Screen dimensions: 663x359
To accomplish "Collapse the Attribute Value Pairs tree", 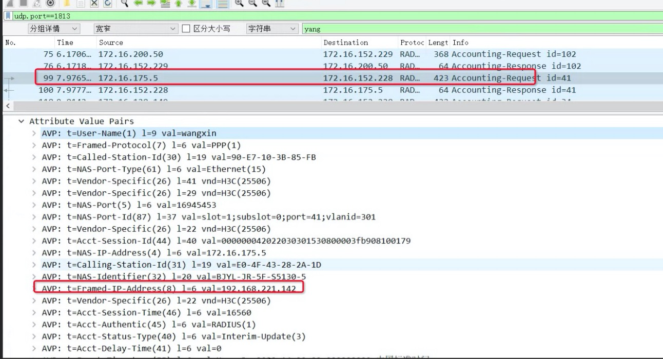I will coord(21,122).
